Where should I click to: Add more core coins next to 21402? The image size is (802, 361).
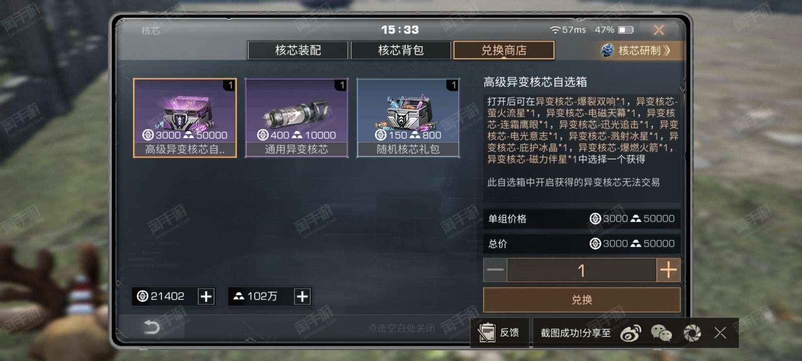(206, 296)
